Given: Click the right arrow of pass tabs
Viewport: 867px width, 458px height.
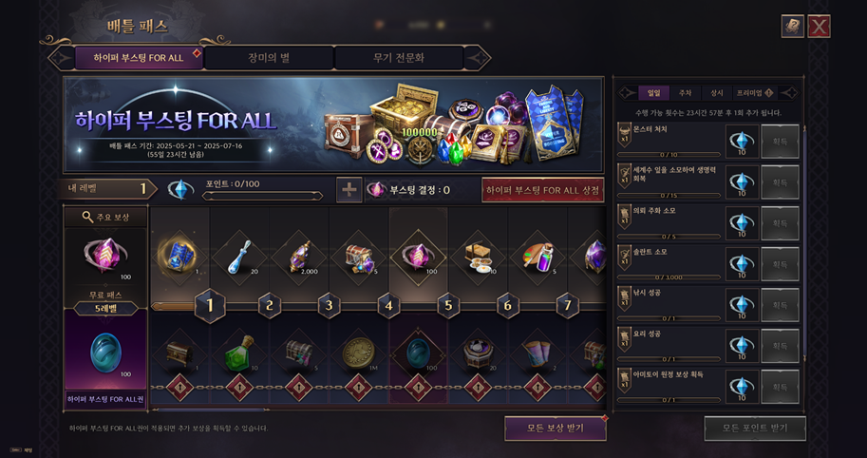Looking at the screenshot, I should click(477, 58).
